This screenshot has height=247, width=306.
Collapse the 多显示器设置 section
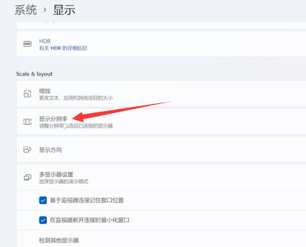coord(161,178)
